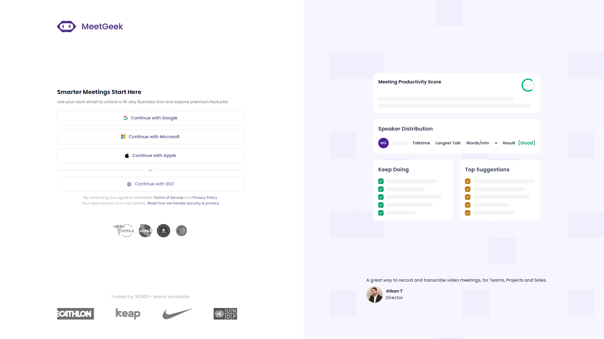The image size is (604, 339).
Task: Toggle first green Keep Doing checkbox
Action: point(381,181)
